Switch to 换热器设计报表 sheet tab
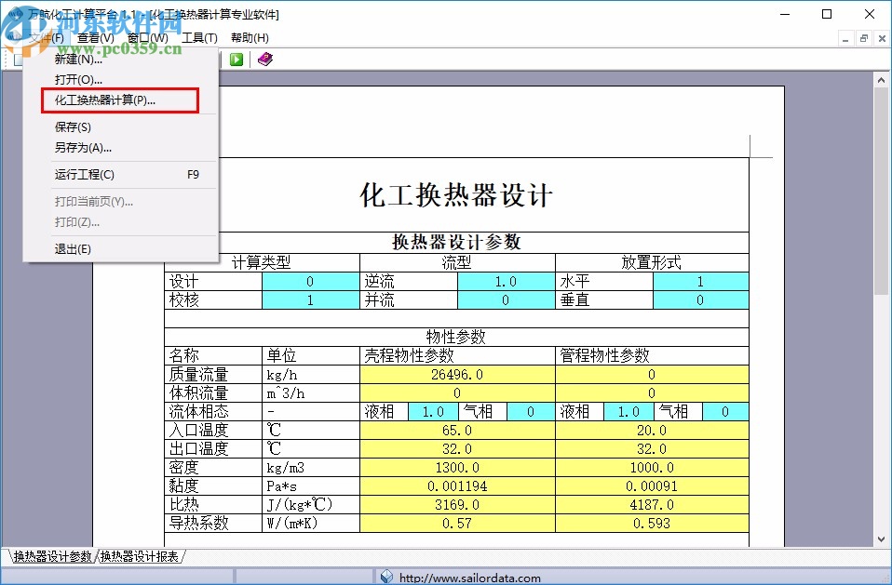This screenshot has height=585, width=892. (140, 556)
